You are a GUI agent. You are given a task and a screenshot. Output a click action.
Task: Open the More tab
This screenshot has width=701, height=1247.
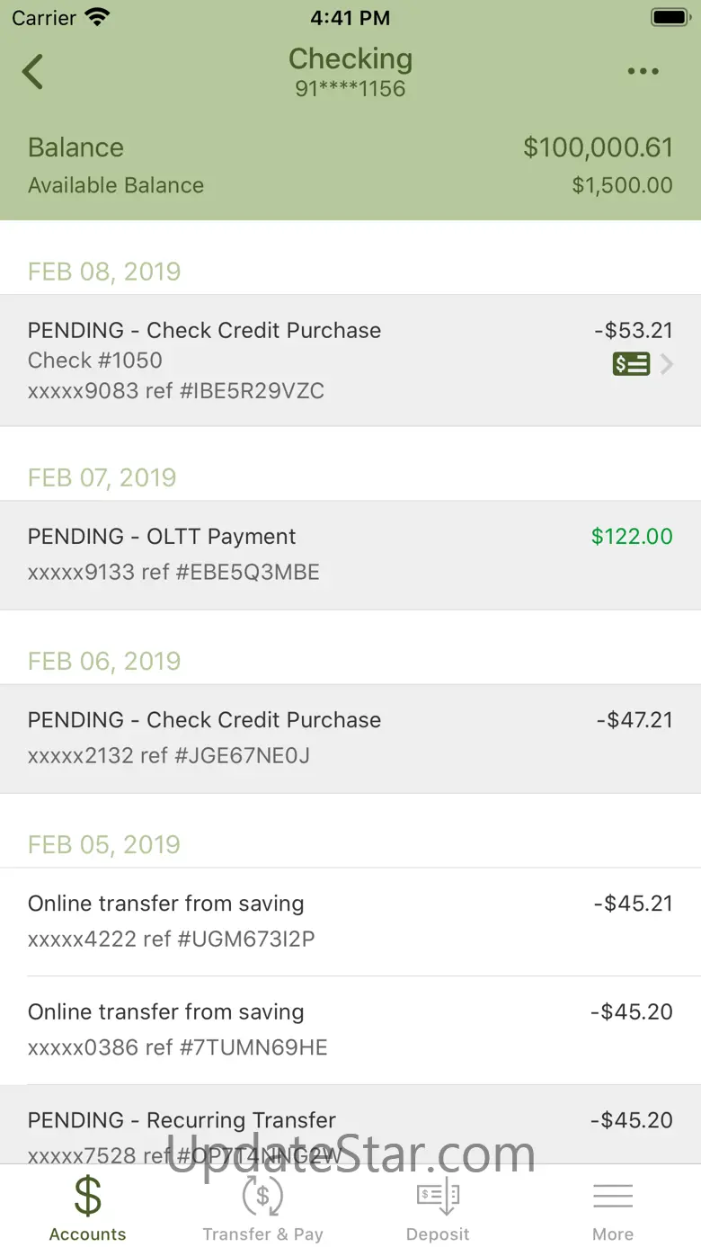point(613,1234)
